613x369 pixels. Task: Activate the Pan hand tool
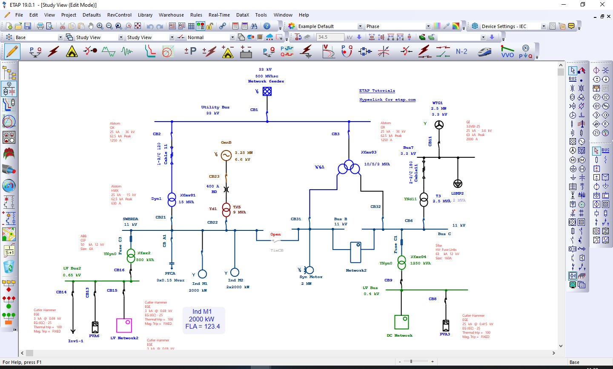[91, 26]
